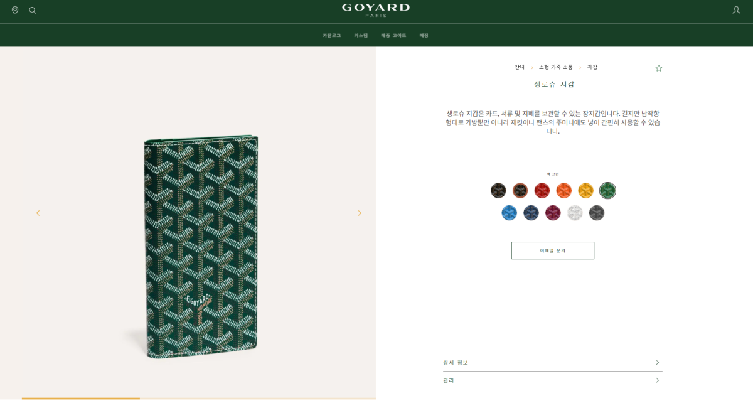Viewport: 753px width, 413px height.
Task: Click the Goyard Paris logo
Action: (x=376, y=10)
